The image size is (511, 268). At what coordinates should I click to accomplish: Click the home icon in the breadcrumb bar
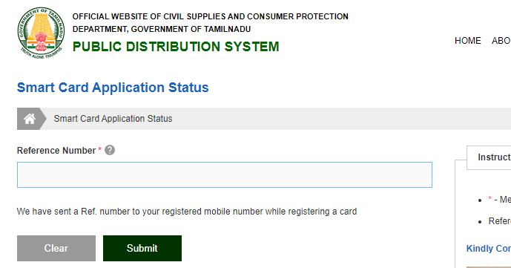point(30,119)
